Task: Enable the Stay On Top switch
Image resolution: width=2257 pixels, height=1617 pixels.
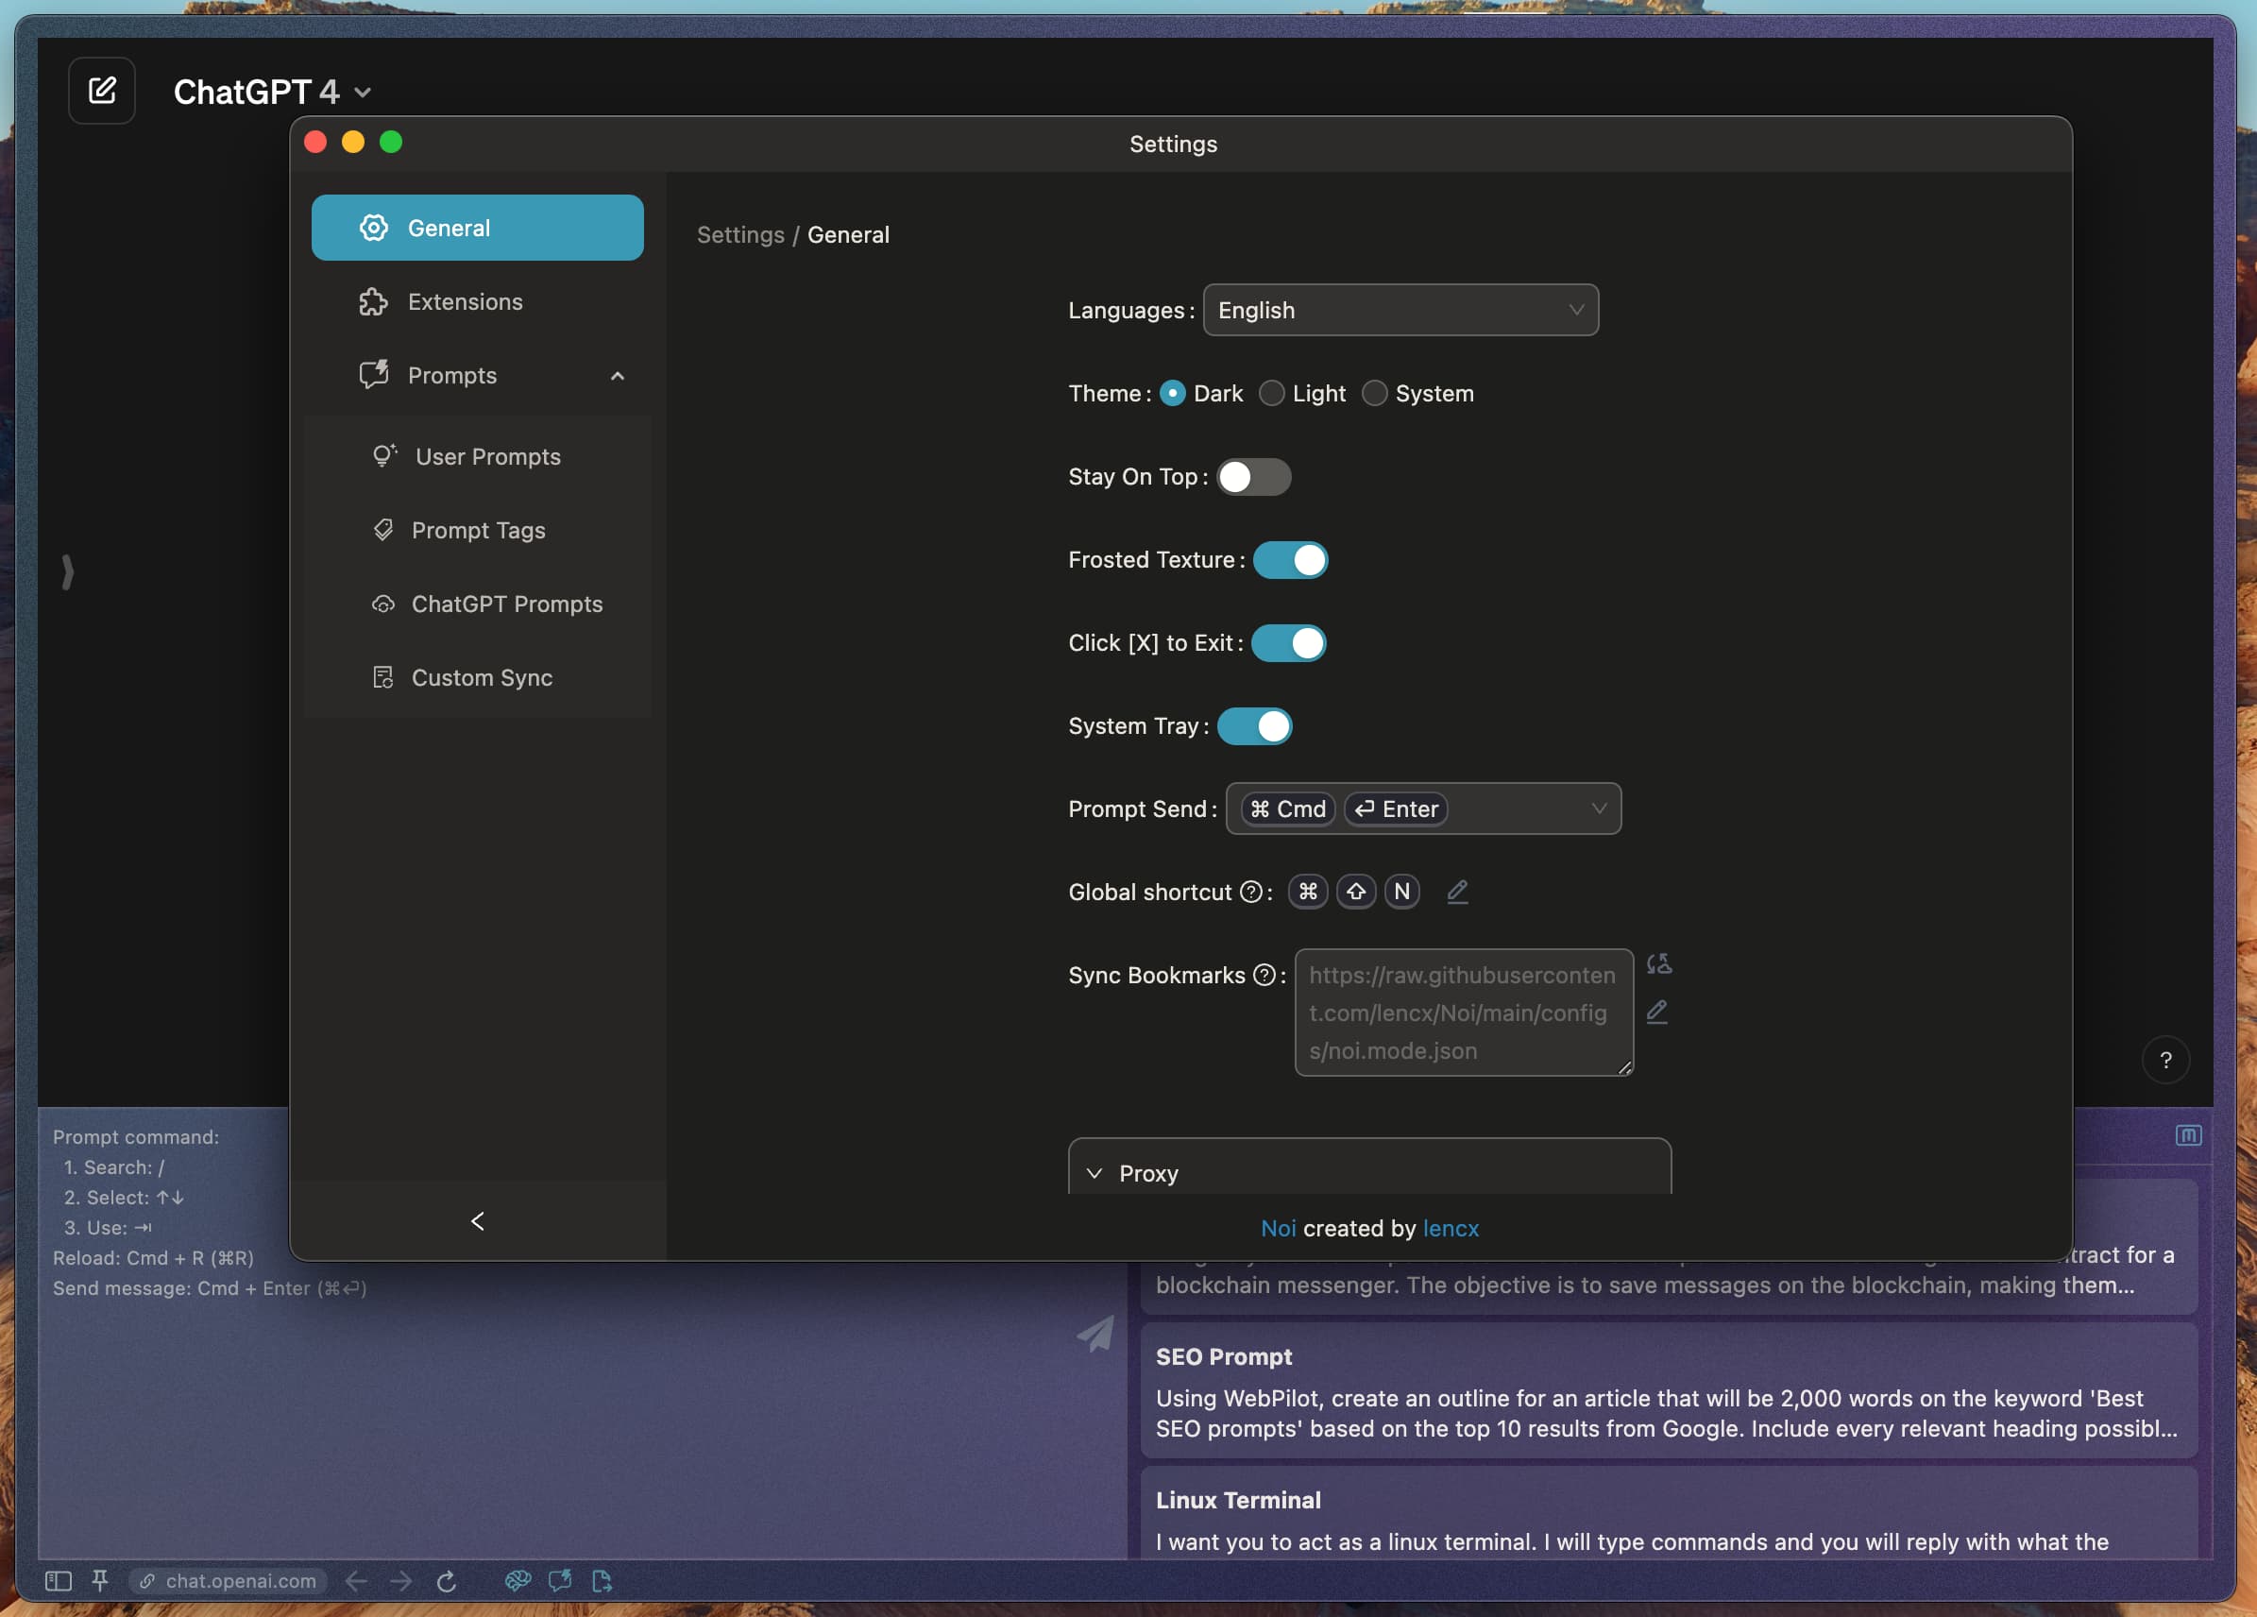Action: pyautogui.click(x=1253, y=477)
